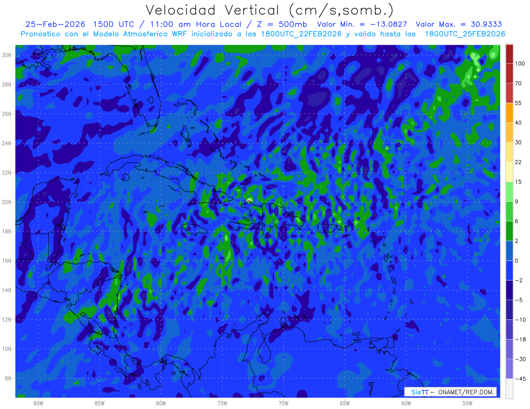Click the '80W' longitude label
The width and height of the screenshot is (530, 409).
click(x=161, y=404)
